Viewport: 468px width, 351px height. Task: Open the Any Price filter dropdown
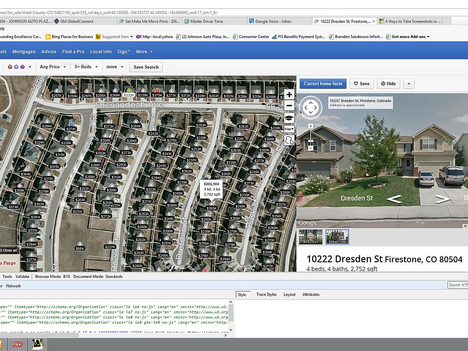tap(53, 67)
